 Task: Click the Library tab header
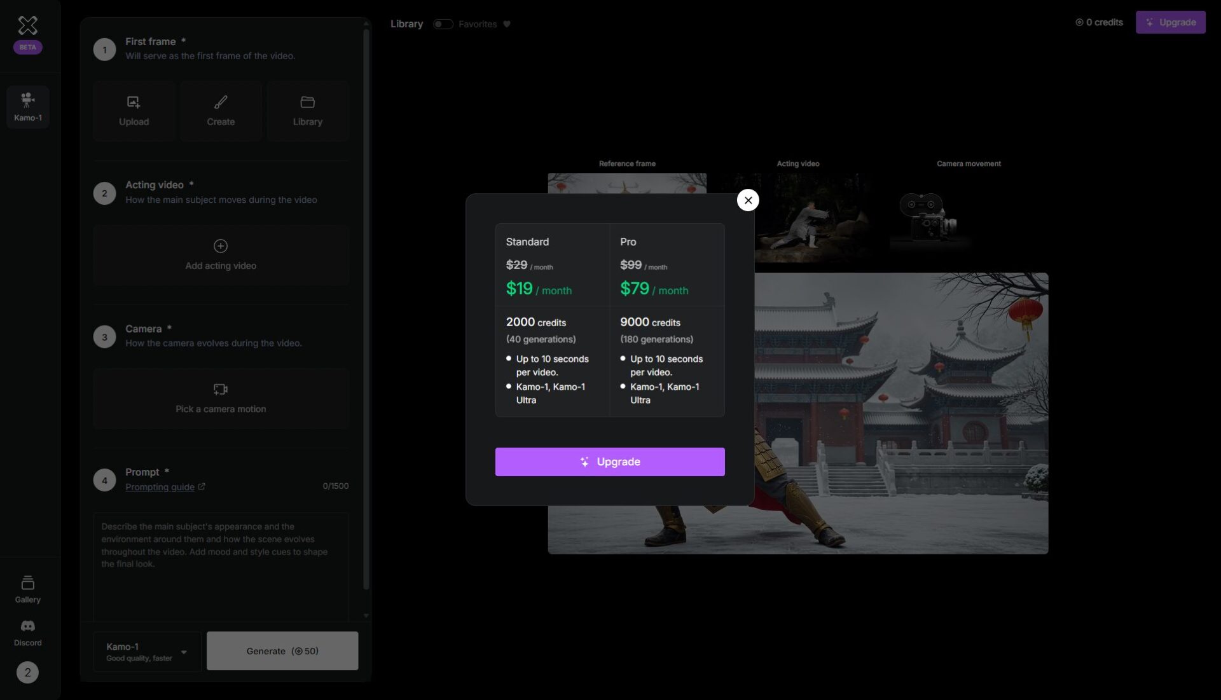pos(406,24)
